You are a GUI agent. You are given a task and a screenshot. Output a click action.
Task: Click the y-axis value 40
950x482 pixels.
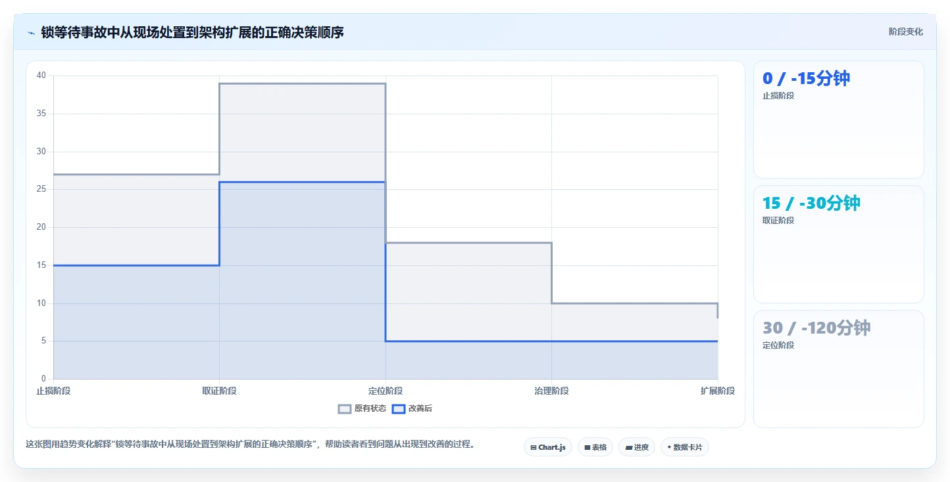coord(41,76)
